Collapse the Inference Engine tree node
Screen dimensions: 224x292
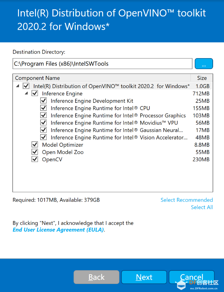coord(26,93)
